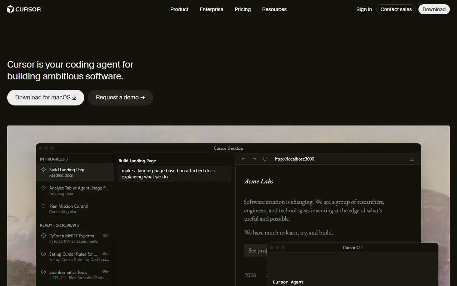Click the Build Landing Page chat title

137,161
